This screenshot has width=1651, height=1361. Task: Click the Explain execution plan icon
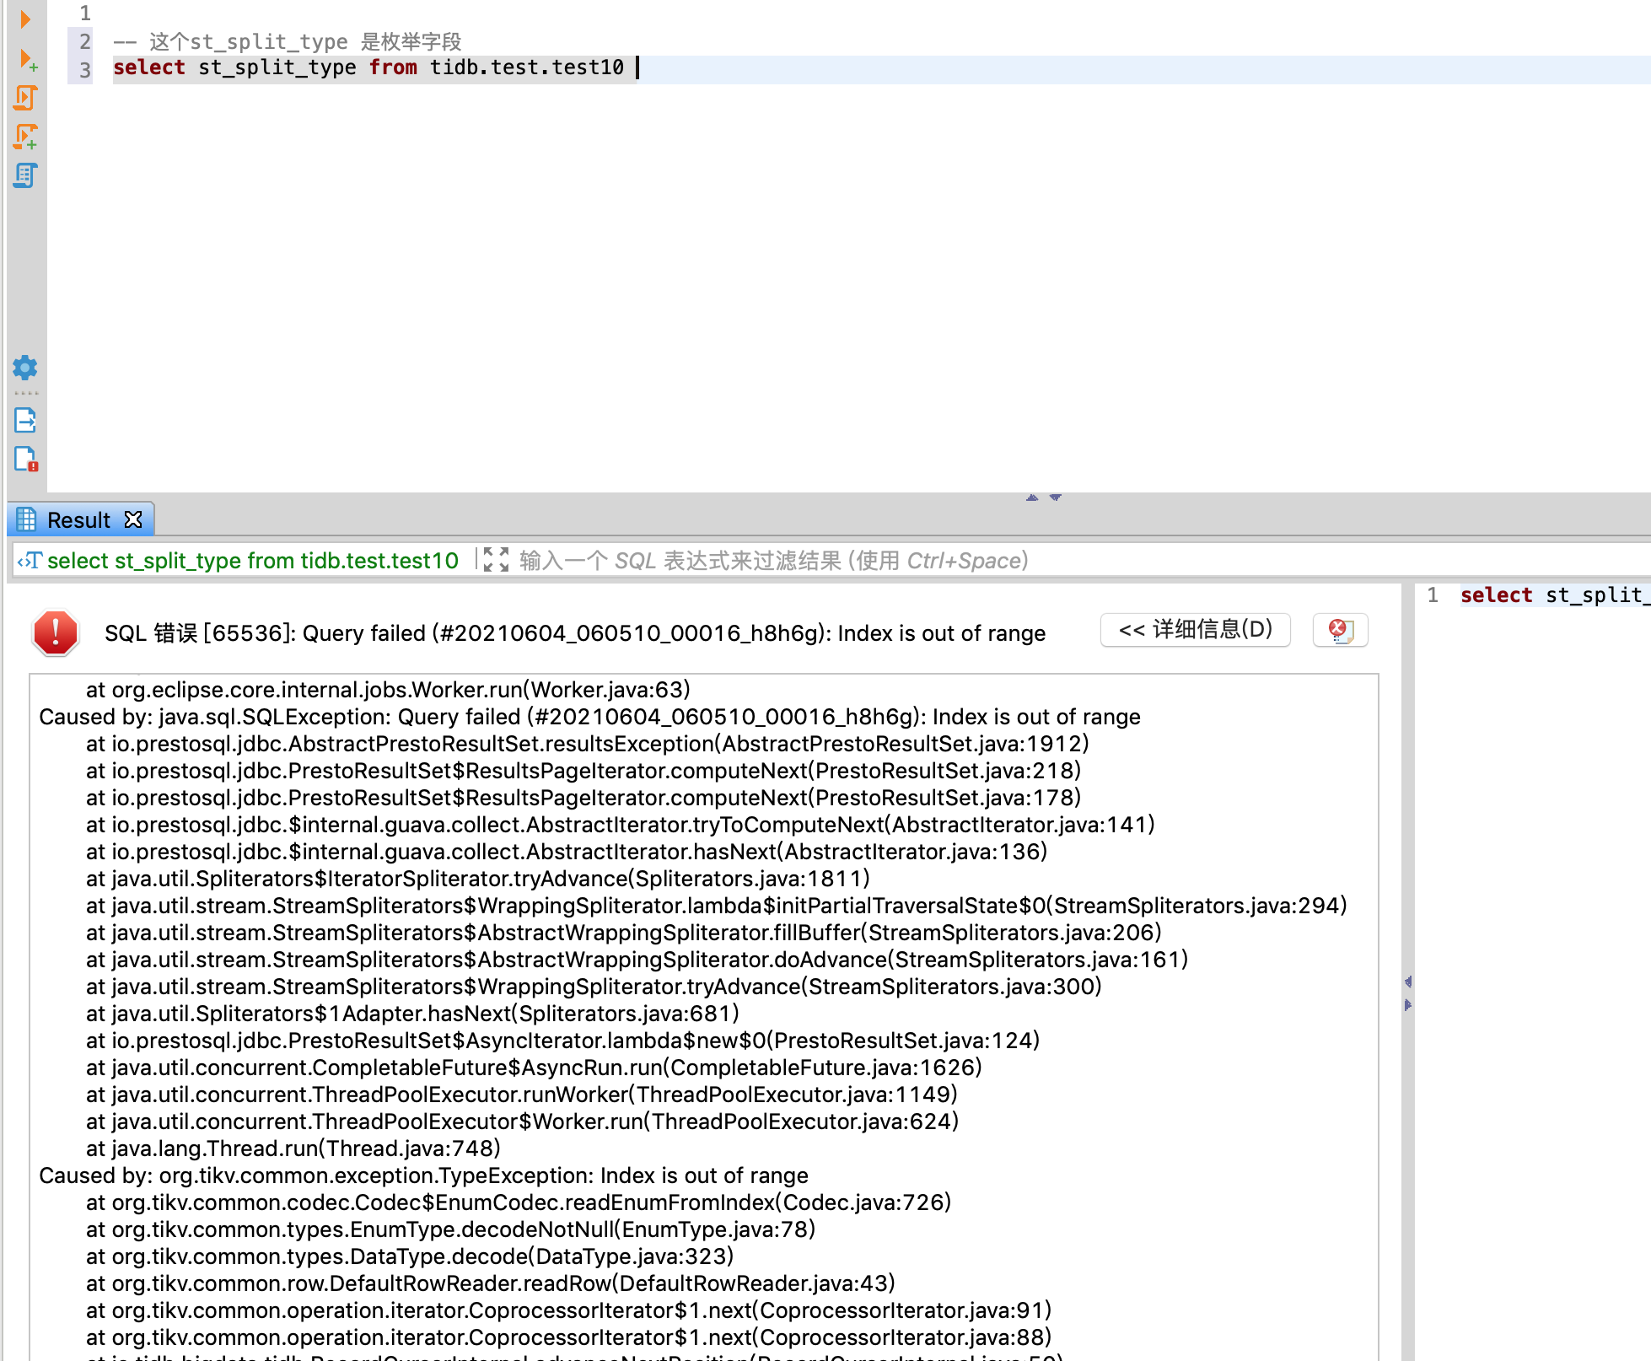click(x=25, y=175)
